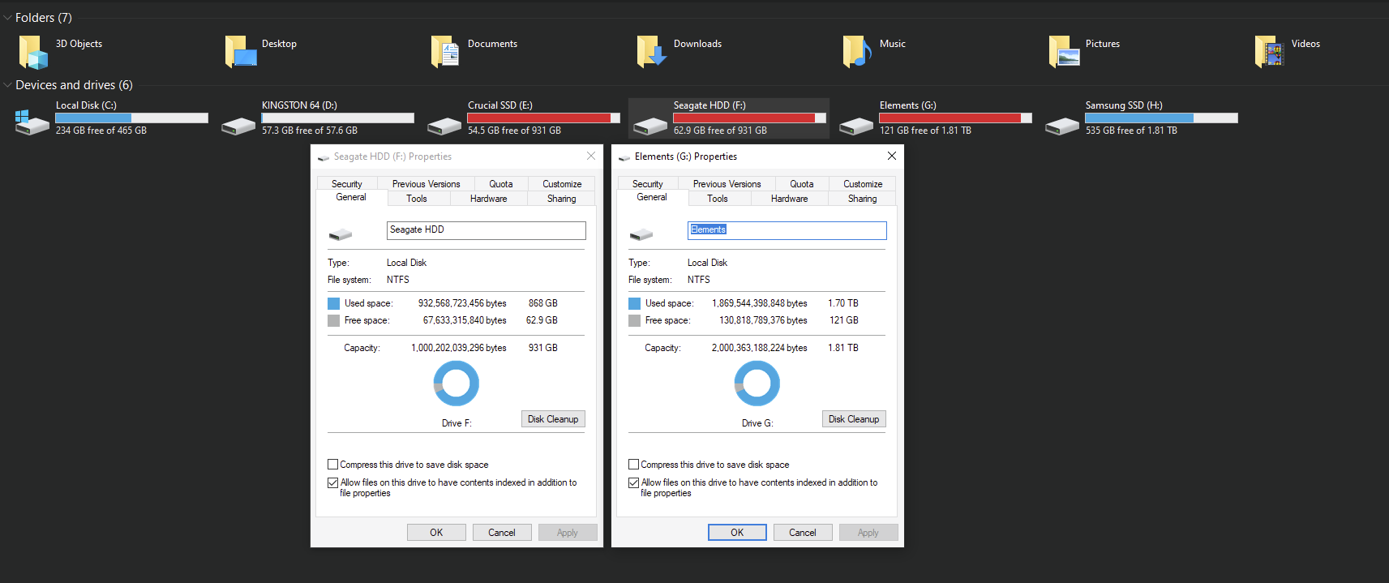
Task: Click '57.3 GB free of 57.6 GB' text
Action: coord(310,131)
